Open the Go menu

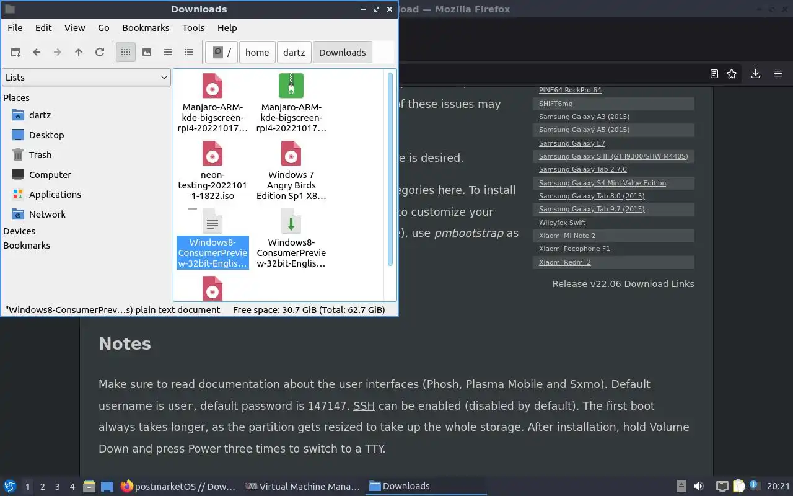click(103, 28)
